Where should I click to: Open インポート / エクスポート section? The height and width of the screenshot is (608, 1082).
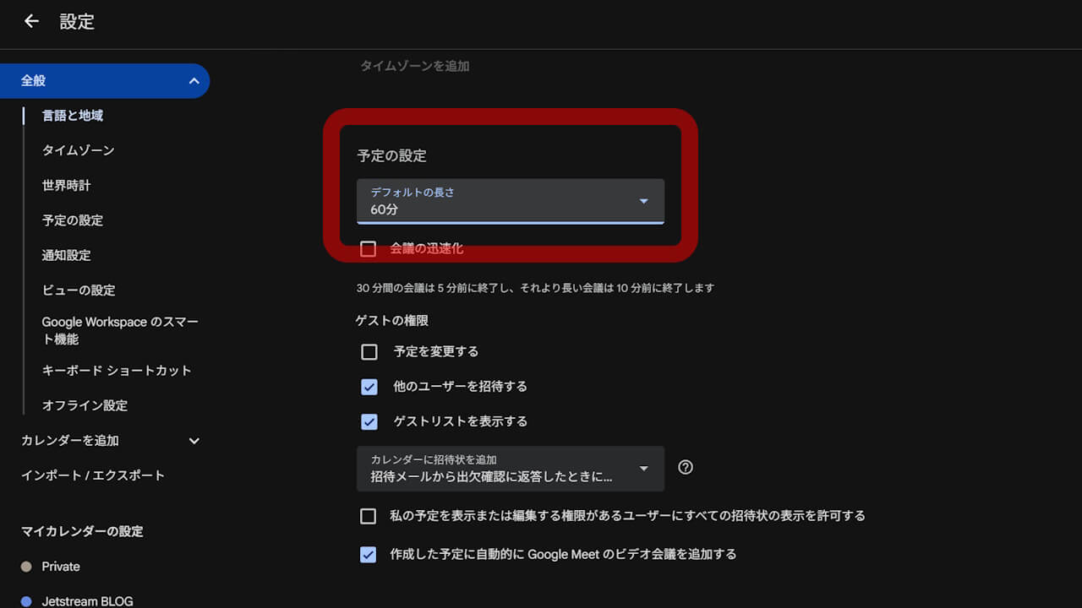coord(93,475)
